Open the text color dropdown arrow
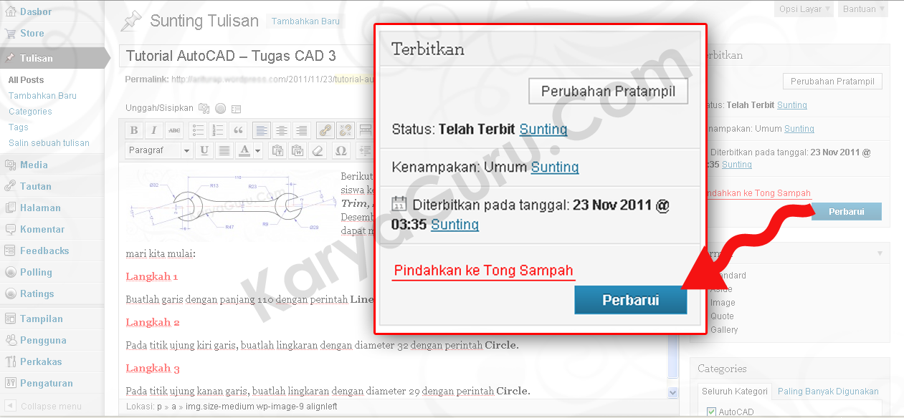This screenshot has width=904, height=418. coord(258,150)
